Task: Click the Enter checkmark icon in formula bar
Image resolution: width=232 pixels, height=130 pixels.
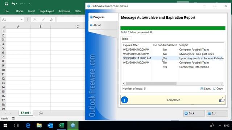Action: pyautogui.click(x=43, y=19)
